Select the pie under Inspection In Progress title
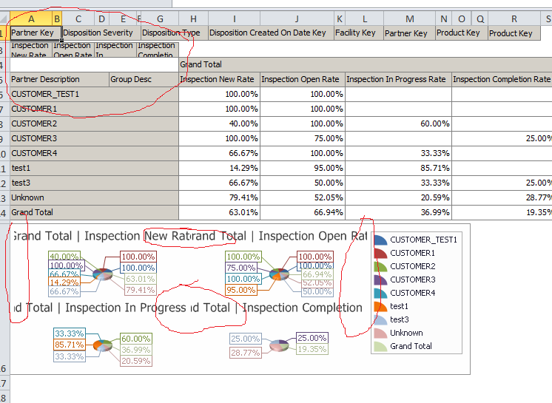Screen dimensions: 552x403 103,345
